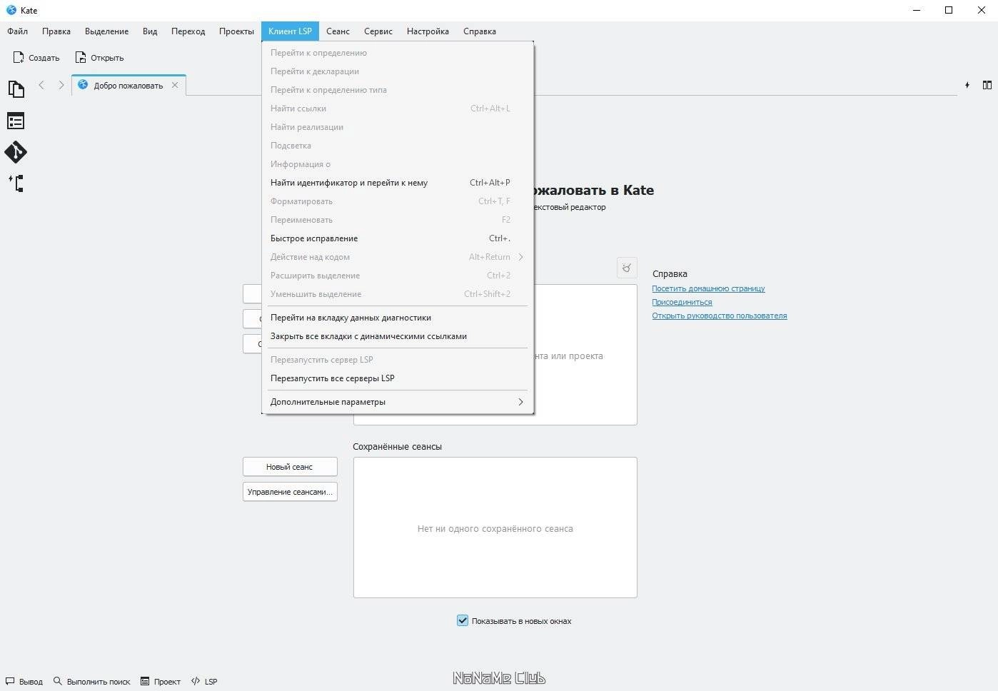Image resolution: width=998 pixels, height=691 pixels.
Task: Open the Настройка menu
Action: click(x=428, y=31)
